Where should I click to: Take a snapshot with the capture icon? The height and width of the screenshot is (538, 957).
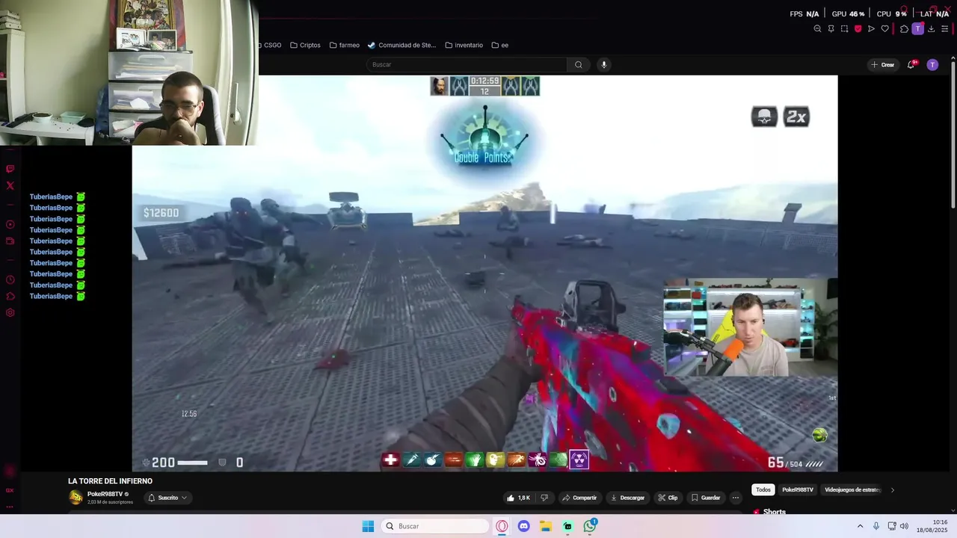844,29
